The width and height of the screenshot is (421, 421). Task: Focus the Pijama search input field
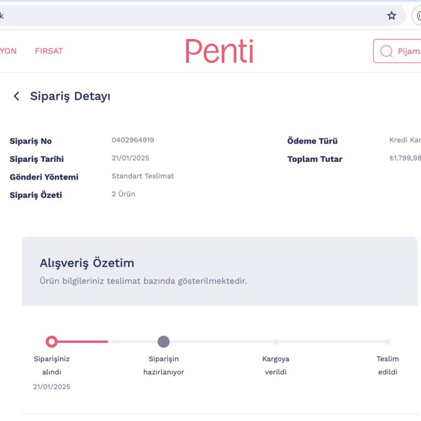(x=397, y=51)
